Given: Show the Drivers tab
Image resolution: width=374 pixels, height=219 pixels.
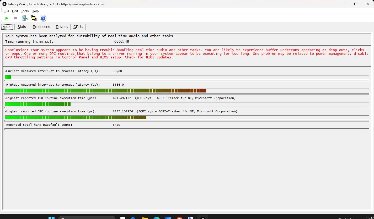Looking at the screenshot, I should [62, 27].
